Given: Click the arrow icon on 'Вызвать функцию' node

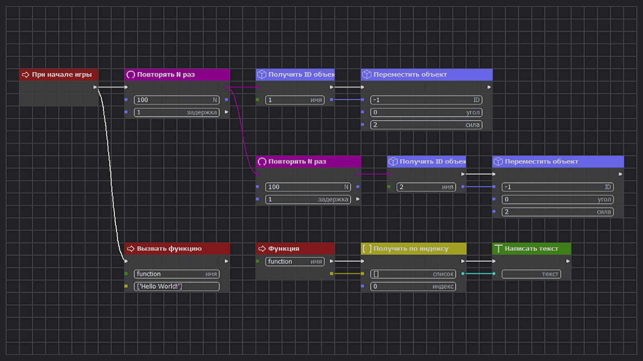Looking at the screenshot, I should point(131,249).
